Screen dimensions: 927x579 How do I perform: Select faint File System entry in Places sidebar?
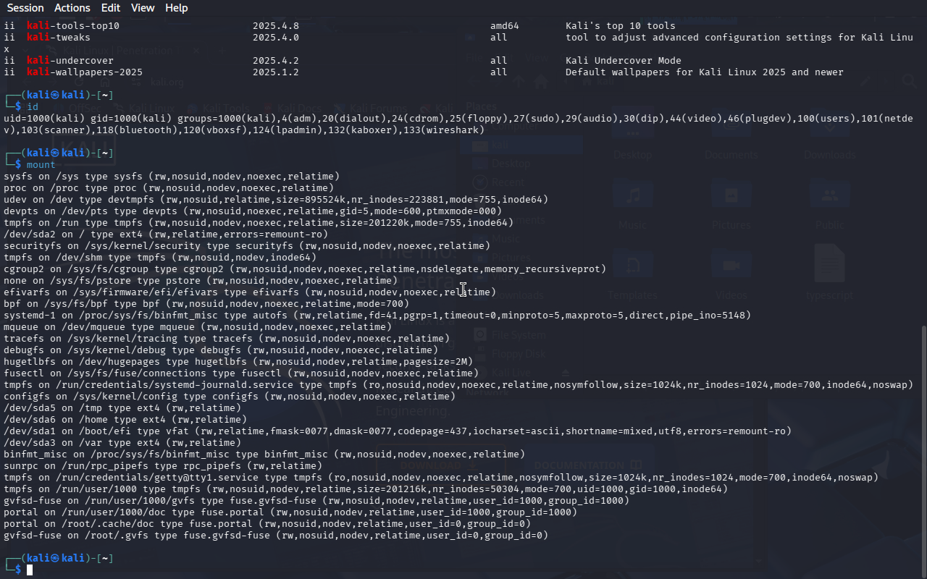pyautogui.click(x=518, y=335)
